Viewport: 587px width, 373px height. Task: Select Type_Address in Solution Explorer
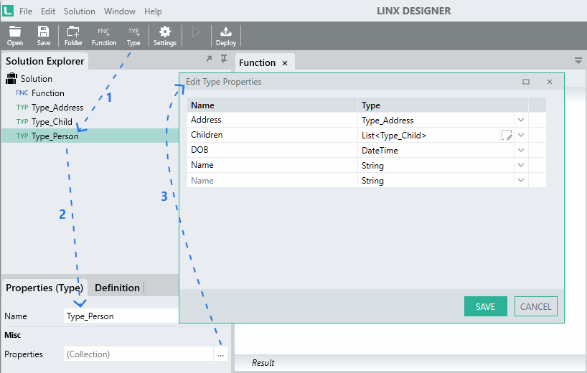(57, 108)
